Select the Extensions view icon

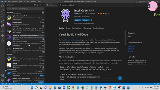click(2, 25)
